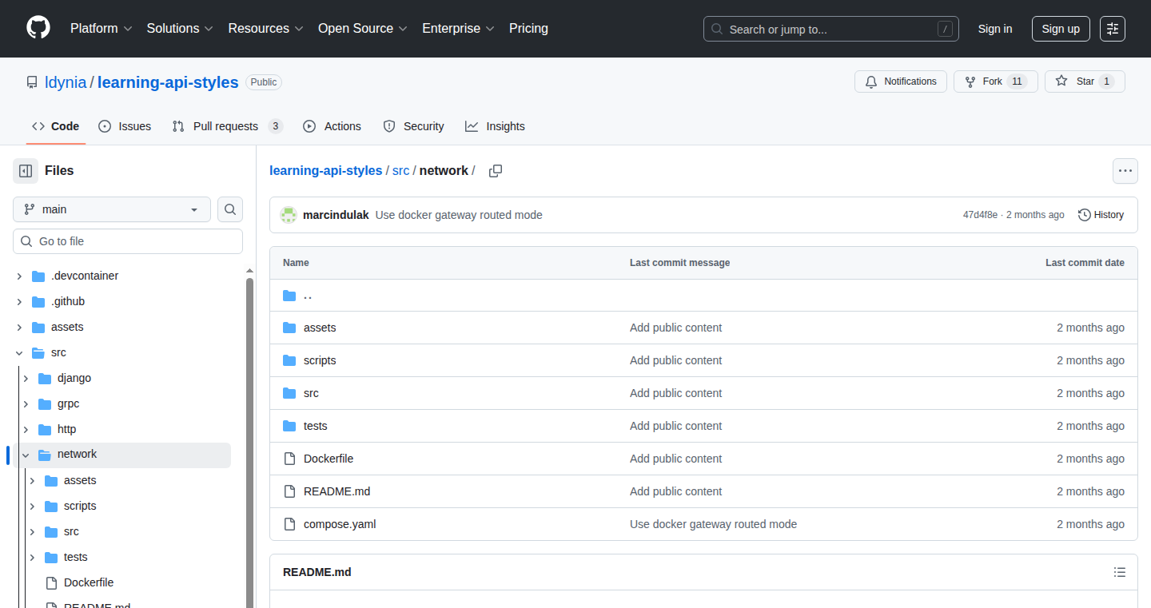Open the Pull requests tab
The width and height of the screenshot is (1151, 608).
(x=228, y=126)
